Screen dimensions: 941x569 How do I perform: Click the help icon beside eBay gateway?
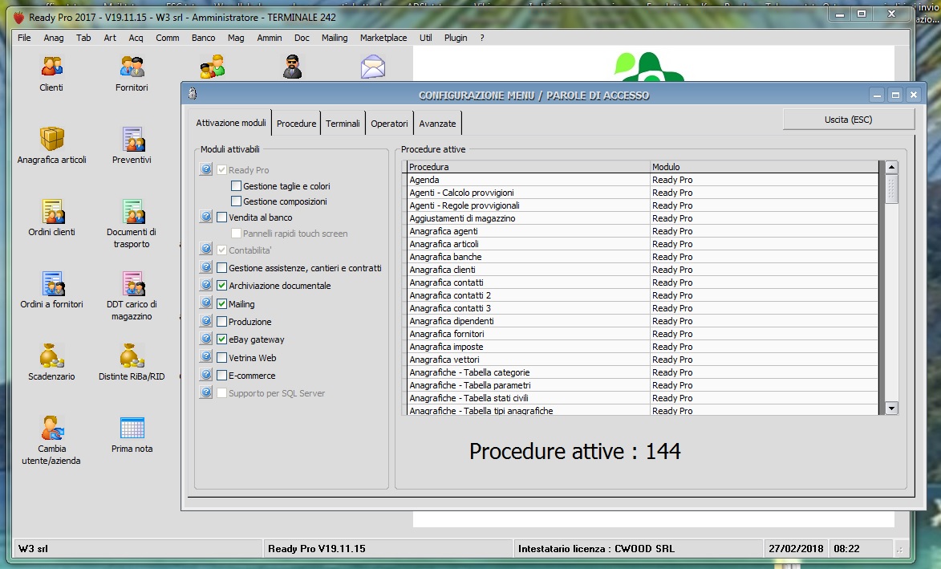206,339
